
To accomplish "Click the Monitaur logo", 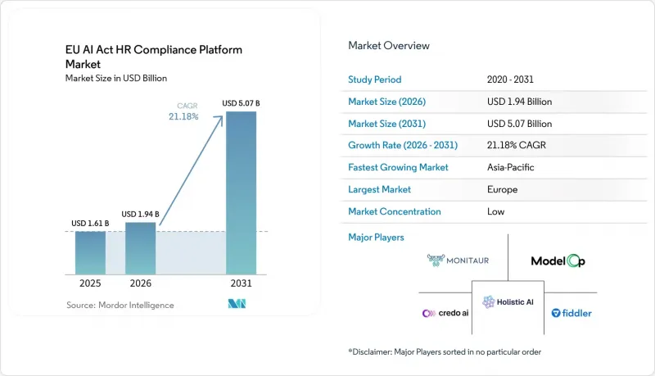I will [x=458, y=260].
